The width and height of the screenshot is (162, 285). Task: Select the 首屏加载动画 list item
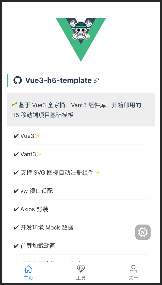click(x=81, y=246)
